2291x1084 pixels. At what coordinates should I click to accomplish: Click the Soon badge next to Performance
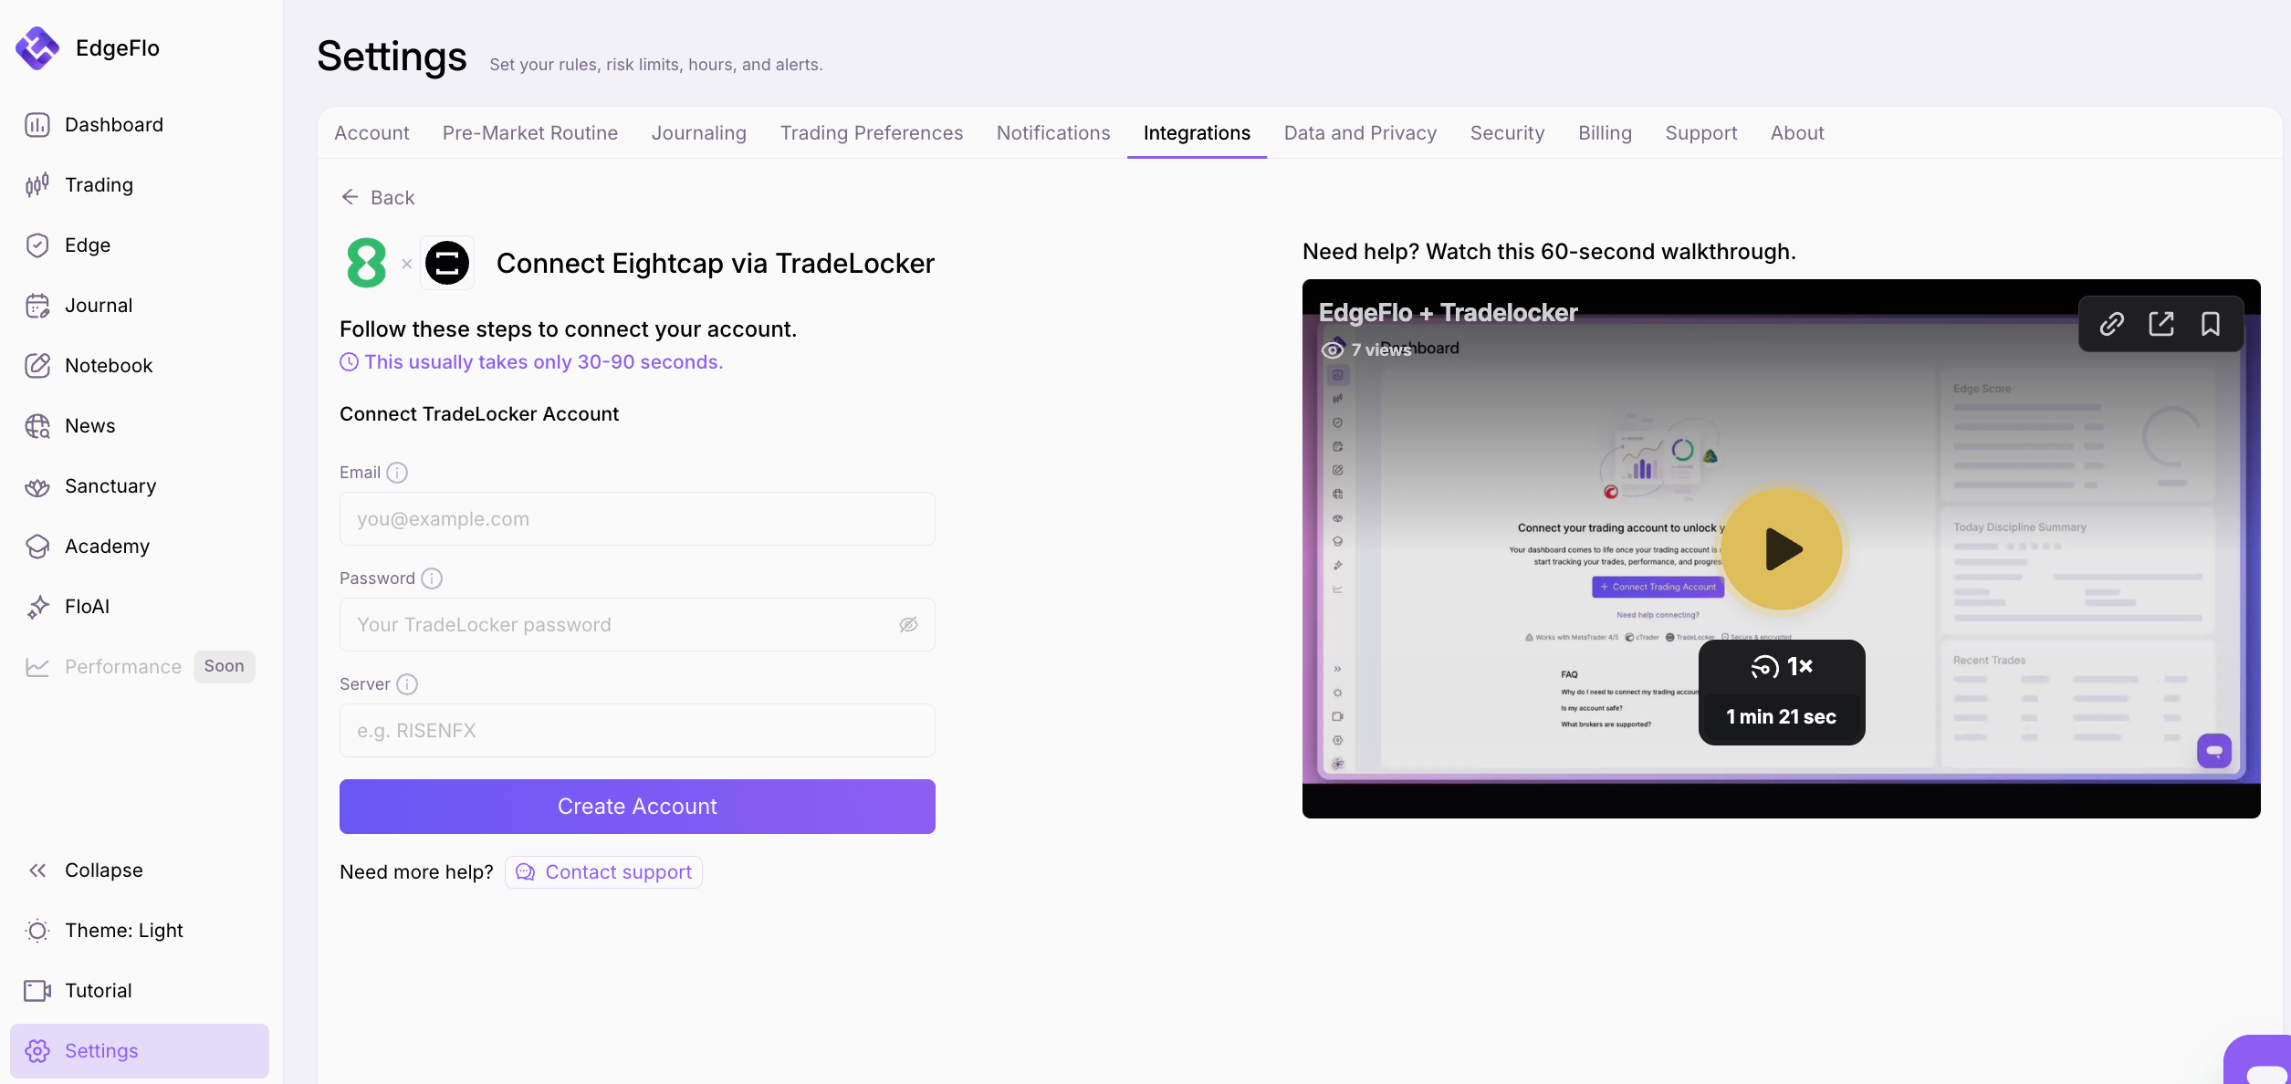click(225, 667)
